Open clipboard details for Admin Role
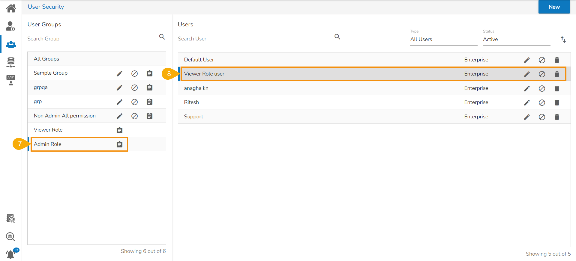The width and height of the screenshot is (576, 261). (119, 144)
